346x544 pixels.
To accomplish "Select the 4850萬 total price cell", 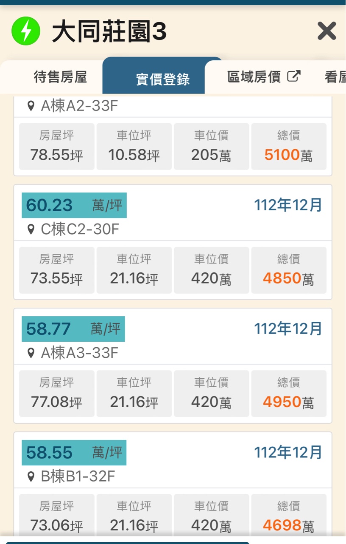I will (289, 270).
